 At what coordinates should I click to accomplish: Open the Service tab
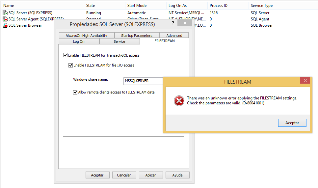[119, 41]
